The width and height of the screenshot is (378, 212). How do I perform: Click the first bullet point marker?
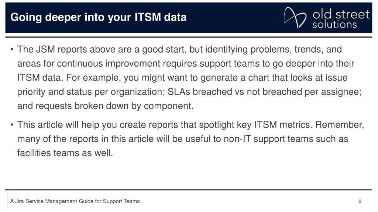11,50
